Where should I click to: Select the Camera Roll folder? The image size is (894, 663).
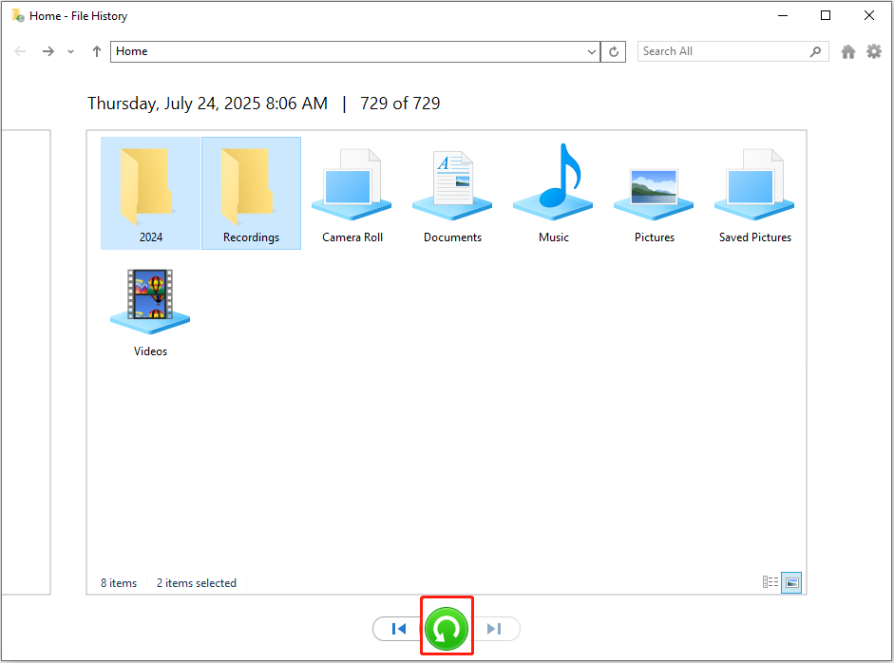pyautogui.click(x=352, y=185)
